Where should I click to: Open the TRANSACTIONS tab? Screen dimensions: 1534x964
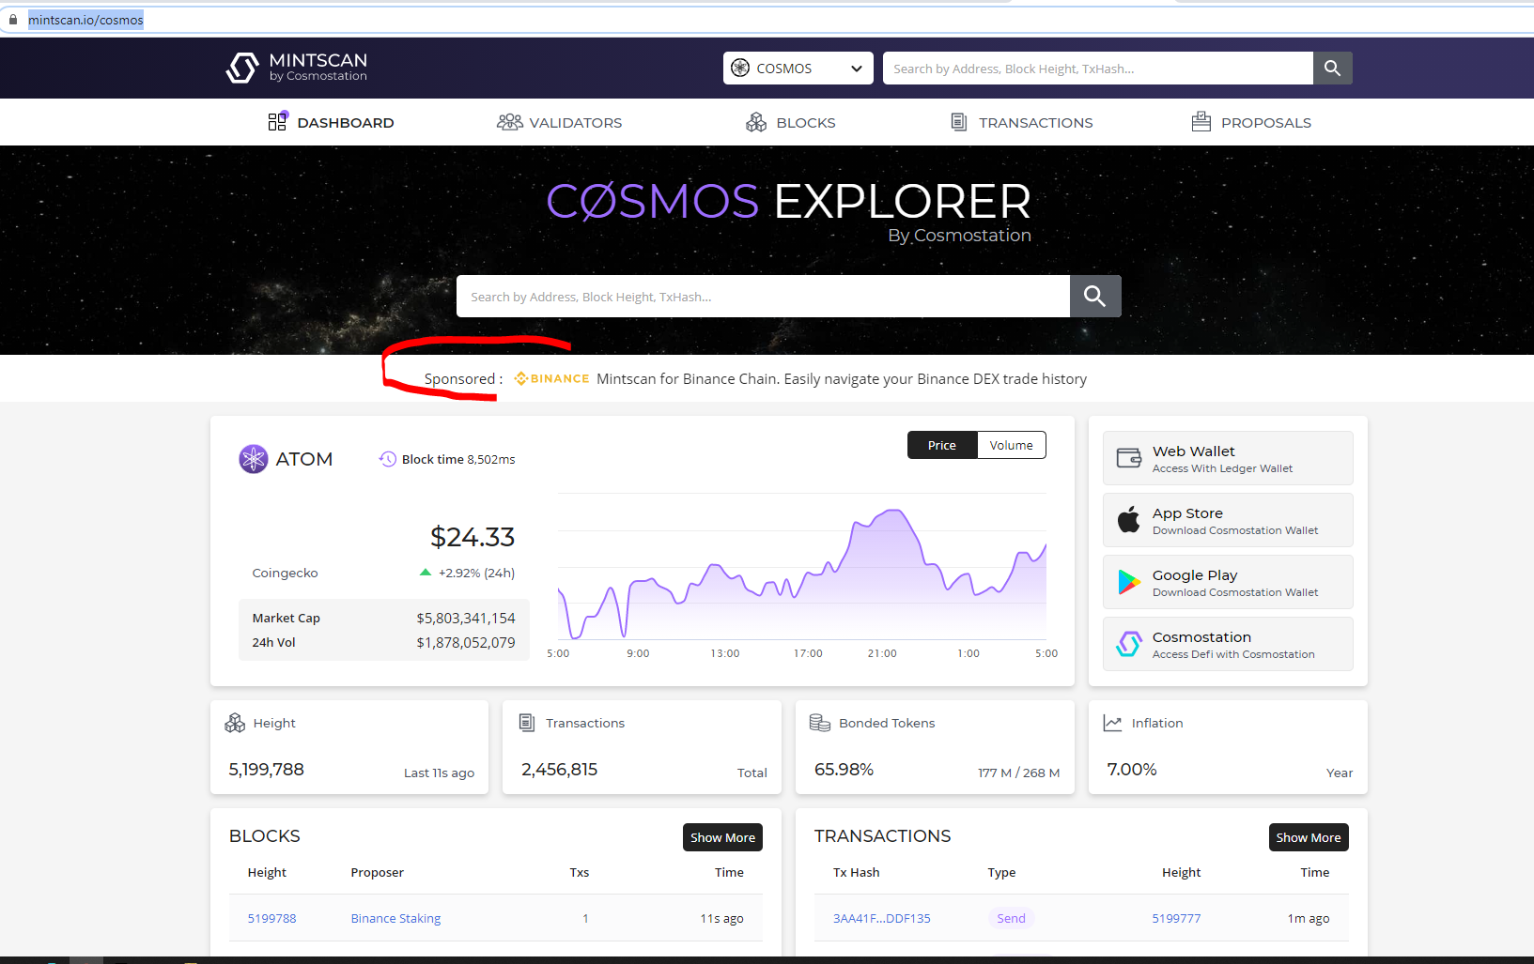pyautogui.click(x=1022, y=122)
